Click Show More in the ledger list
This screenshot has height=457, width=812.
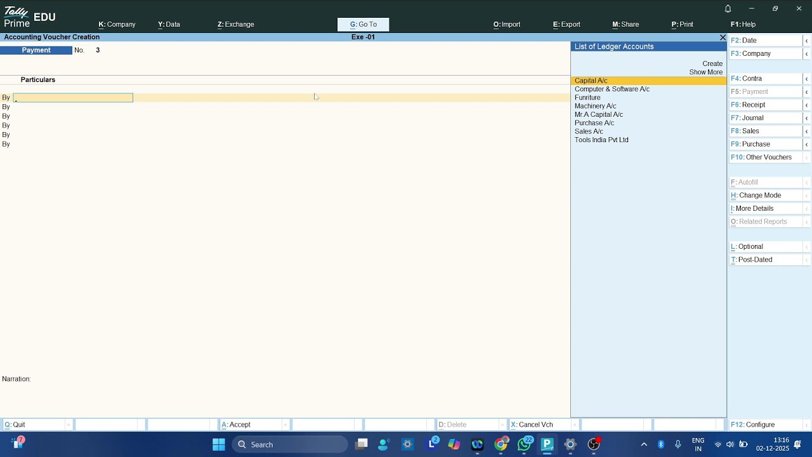(x=706, y=72)
